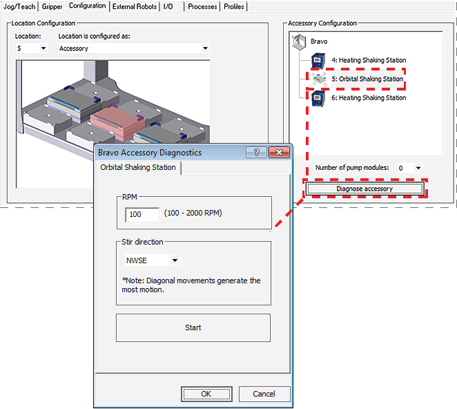The image size is (457, 409).
Task: Click the 4: Heating Shaking Station icon
Action: click(x=318, y=61)
